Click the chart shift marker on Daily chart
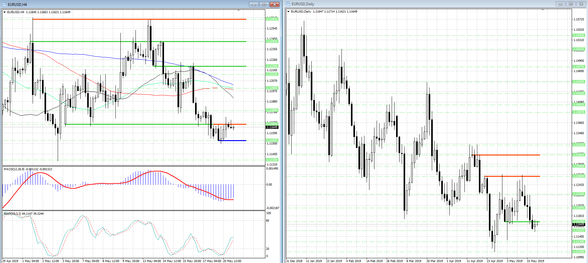Screen dimensions: 588x263 (543, 10)
